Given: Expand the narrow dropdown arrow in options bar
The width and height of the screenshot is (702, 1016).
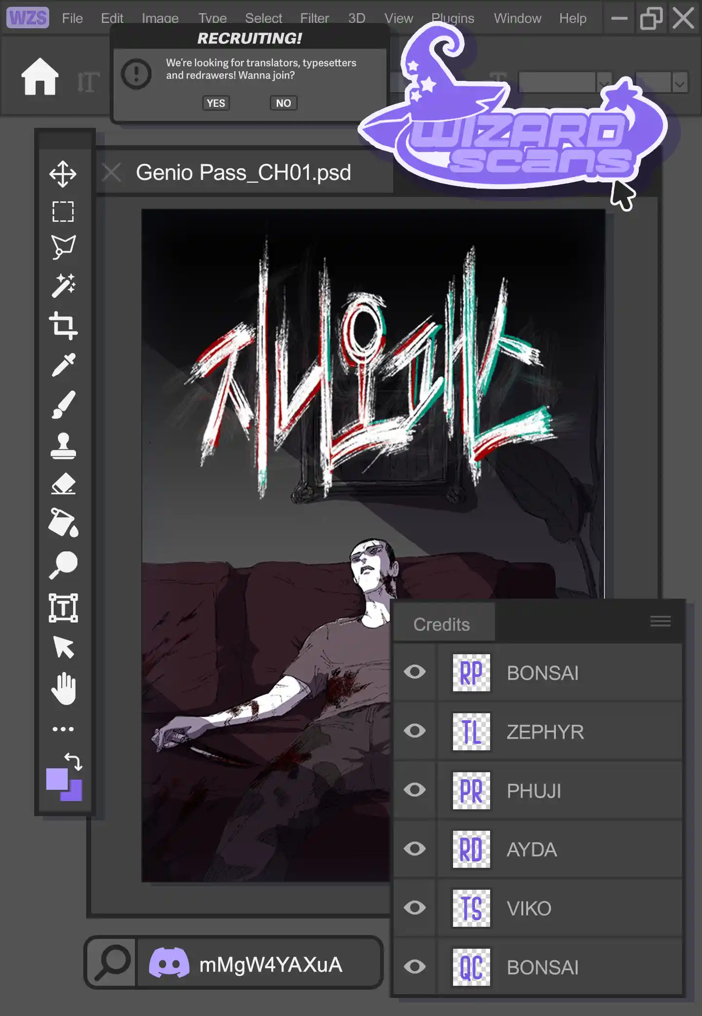Looking at the screenshot, I should point(680,82).
